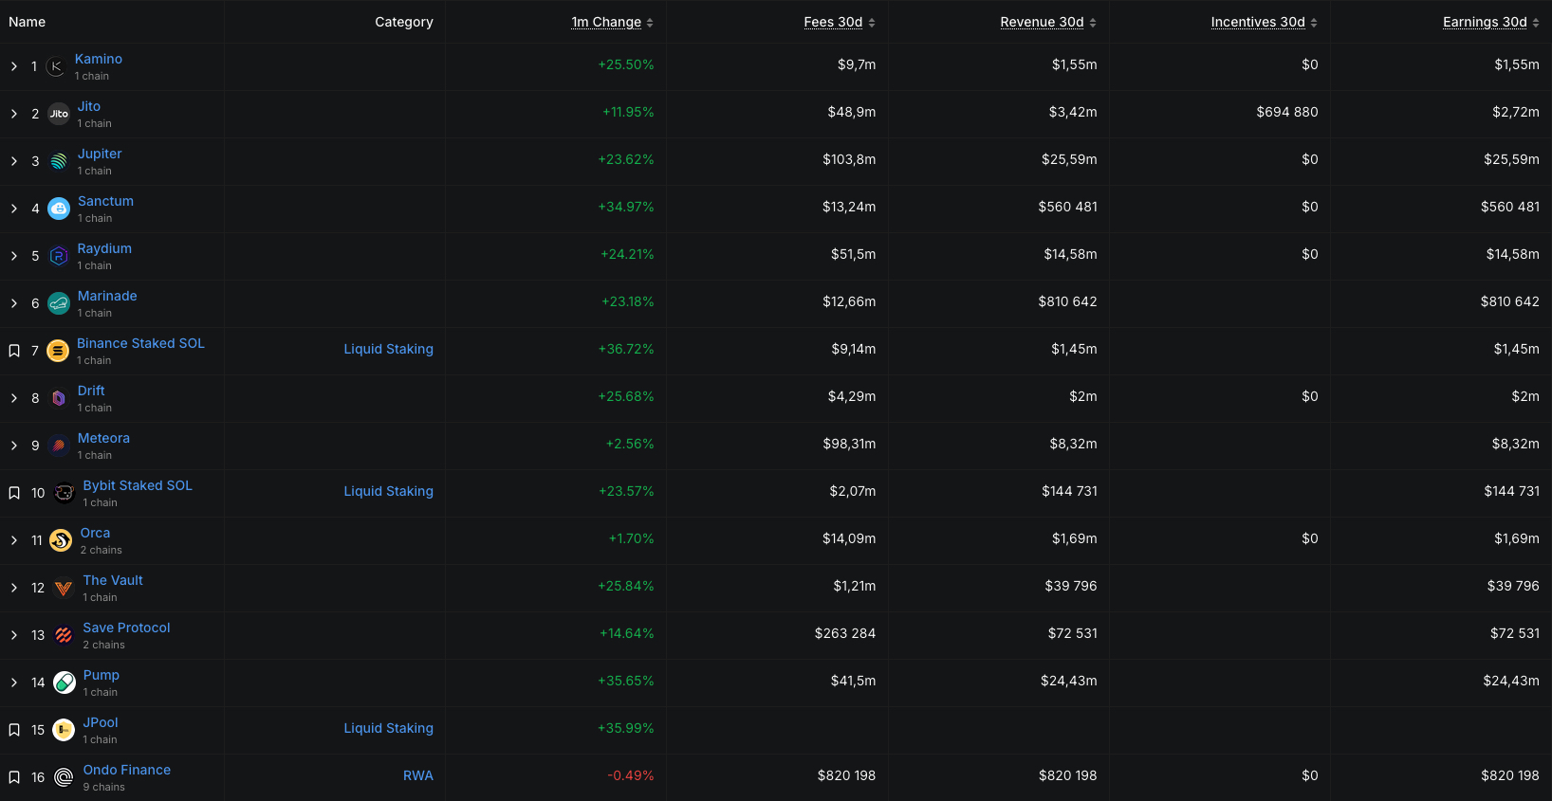Viewport: 1552px width, 801px height.
Task: Open the Bybit Staked SOL link
Action: pyautogui.click(x=138, y=485)
